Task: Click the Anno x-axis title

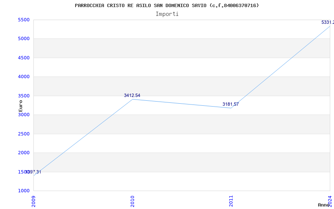Action: (x=324, y=205)
